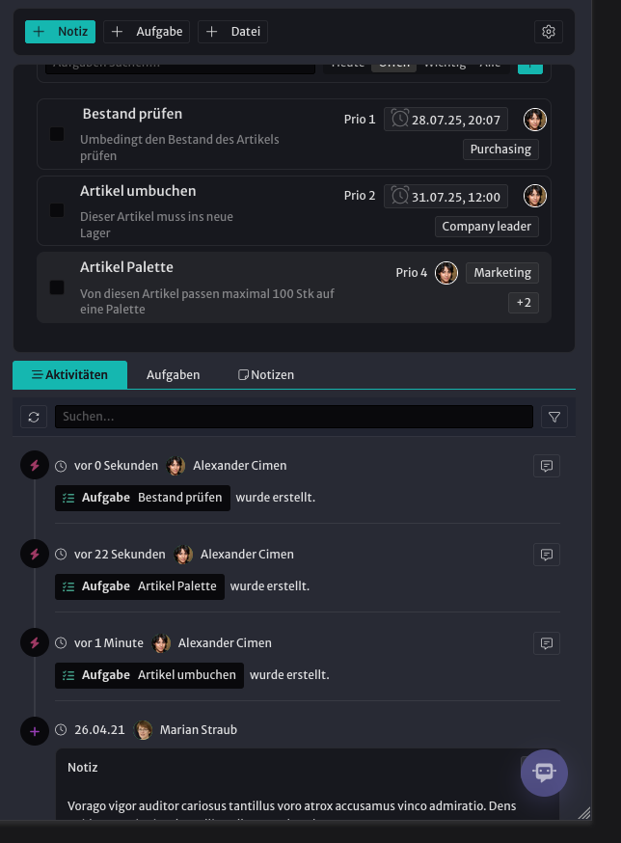Open comments for the 'Bestand prüfen' activity
Viewport: 621px width, 843px height.
546,466
